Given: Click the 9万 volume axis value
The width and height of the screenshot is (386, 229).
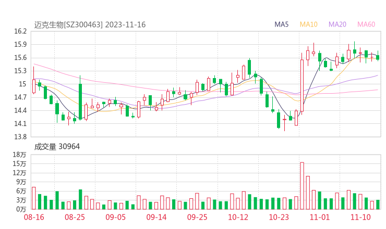Looking at the screenshot, I should coord(21,182).
